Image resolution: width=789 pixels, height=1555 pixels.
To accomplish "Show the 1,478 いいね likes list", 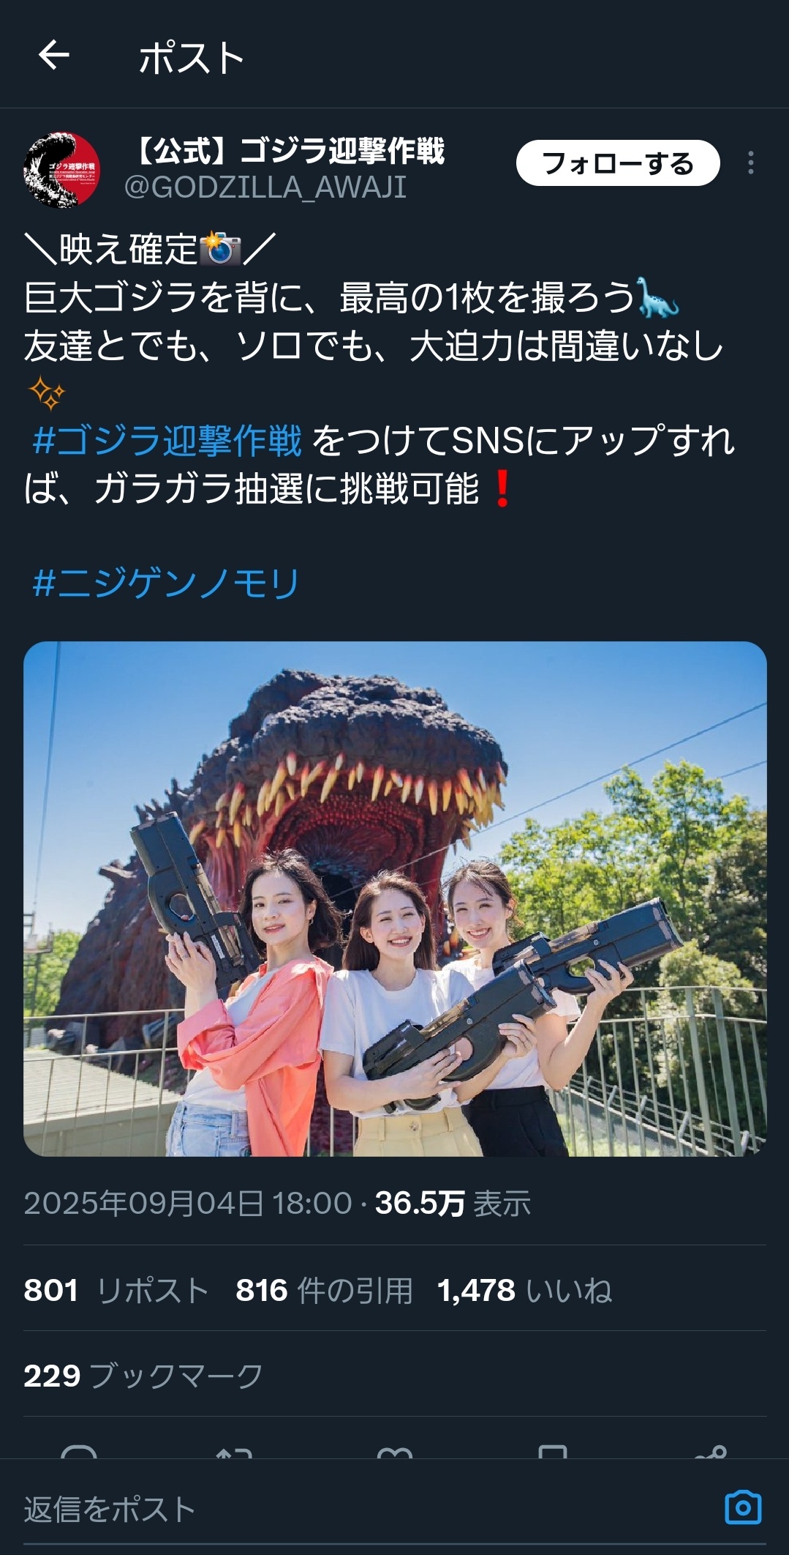I will click(x=524, y=1290).
